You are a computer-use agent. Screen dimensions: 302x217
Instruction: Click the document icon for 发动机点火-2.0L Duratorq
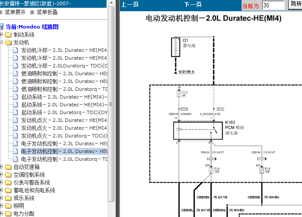[16, 136]
